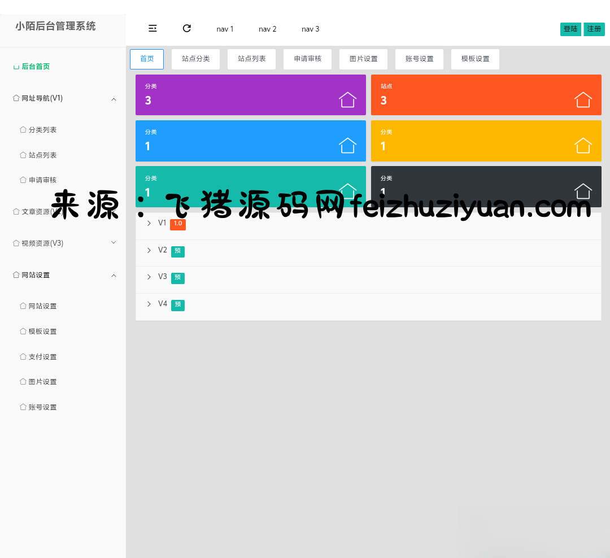This screenshot has height=558, width=610.
Task: Open 支付设置 in the sidebar
Action: pyautogui.click(x=42, y=357)
